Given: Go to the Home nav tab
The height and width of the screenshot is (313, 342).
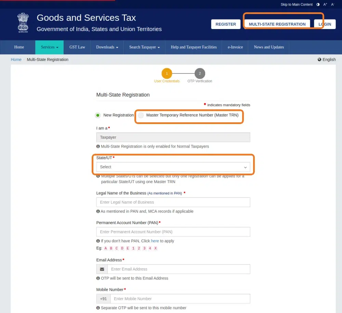Looking at the screenshot, I should click(x=19, y=47).
